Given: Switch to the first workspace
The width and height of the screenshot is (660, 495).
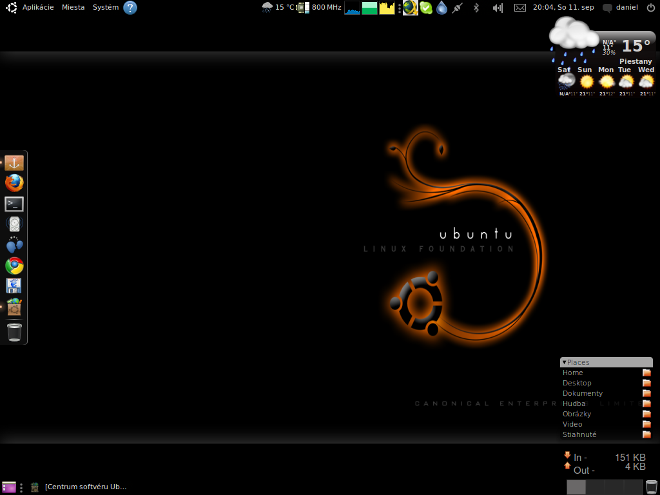Looking at the screenshot, I should pyautogui.click(x=576, y=487).
